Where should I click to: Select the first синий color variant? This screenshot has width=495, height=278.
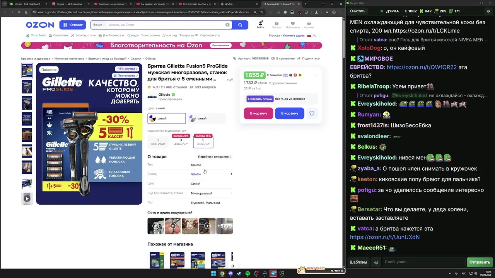tap(167, 119)
